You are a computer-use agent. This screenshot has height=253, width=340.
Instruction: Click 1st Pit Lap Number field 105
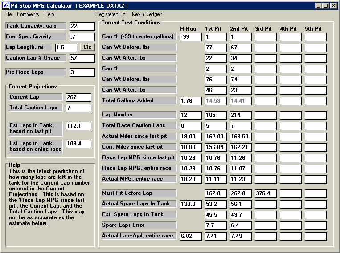(216, 115)
